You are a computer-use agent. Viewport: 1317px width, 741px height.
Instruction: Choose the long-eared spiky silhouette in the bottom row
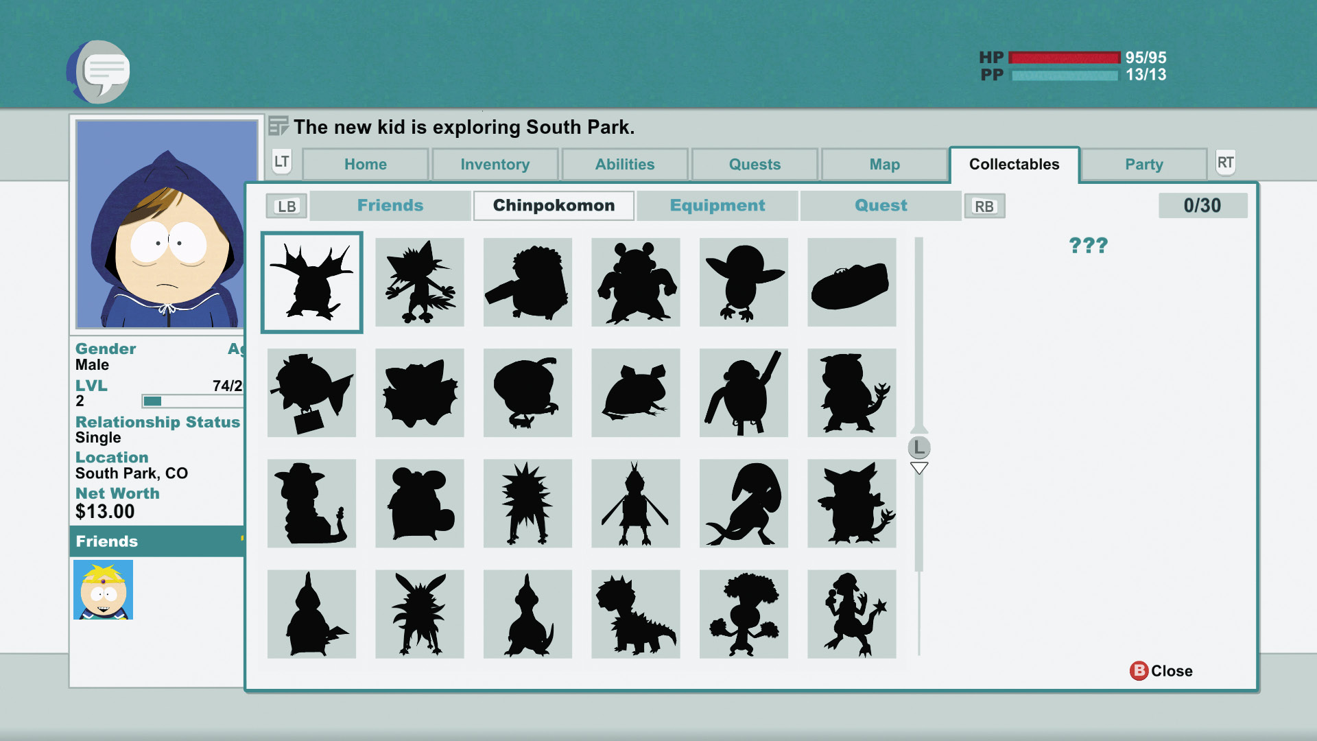(420, 614)
